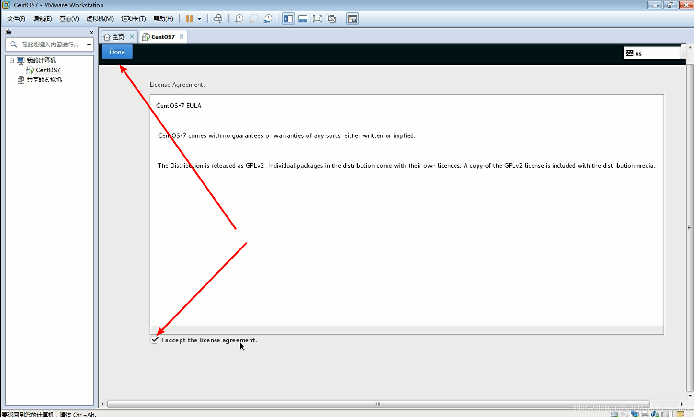Image resolution: width=694 pixels, height=417 pixels.
Task: Click the VMware Workstation title bar icon
Action: pyautogui.click(x=6, y=5)
